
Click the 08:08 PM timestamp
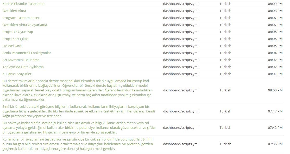(275, 11)
